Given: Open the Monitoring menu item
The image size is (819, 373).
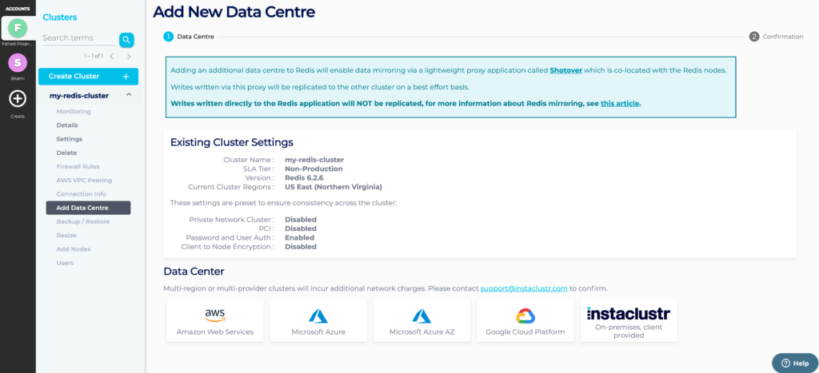Looking at the screenshot, I should (x=74, y=112).
